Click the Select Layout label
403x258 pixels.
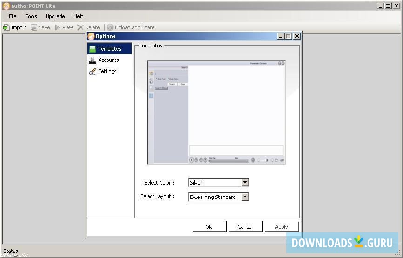point(157,196)
